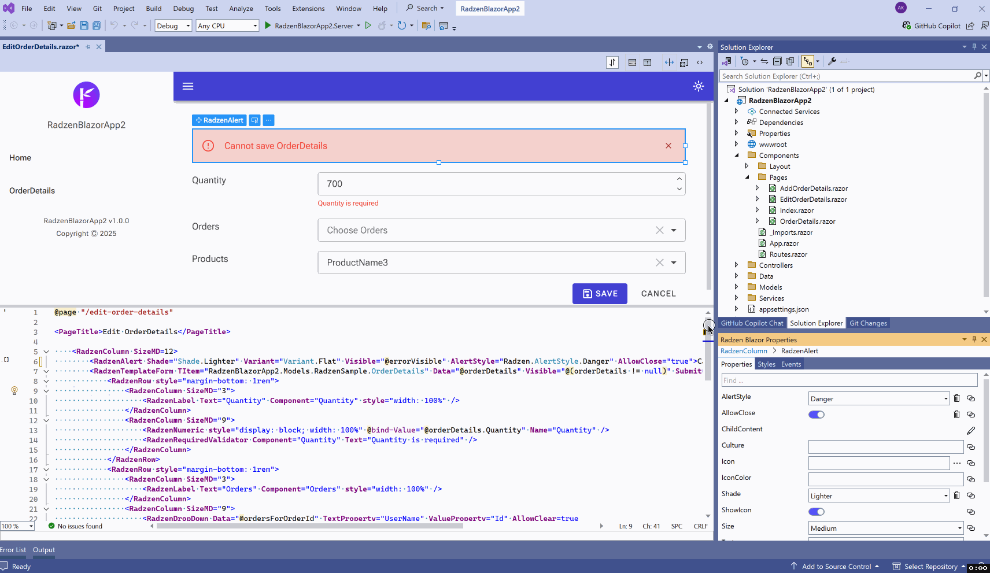The height and width of the screenshot is (573, 990).
Task: Click the Home nav link
Action: pyautogui.click(x=20, y=158)
